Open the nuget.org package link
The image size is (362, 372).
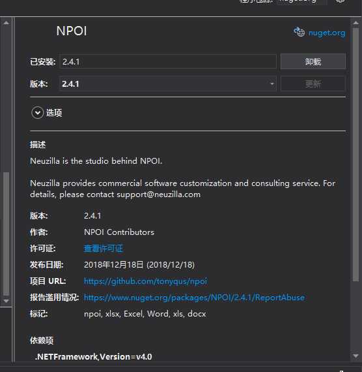(x=327, y=33)
